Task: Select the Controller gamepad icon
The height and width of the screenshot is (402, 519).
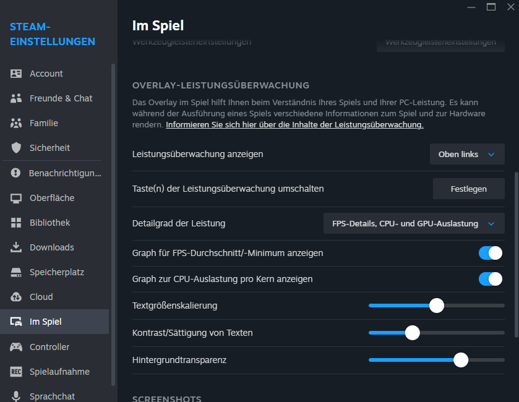Action: tap(17, 347)
